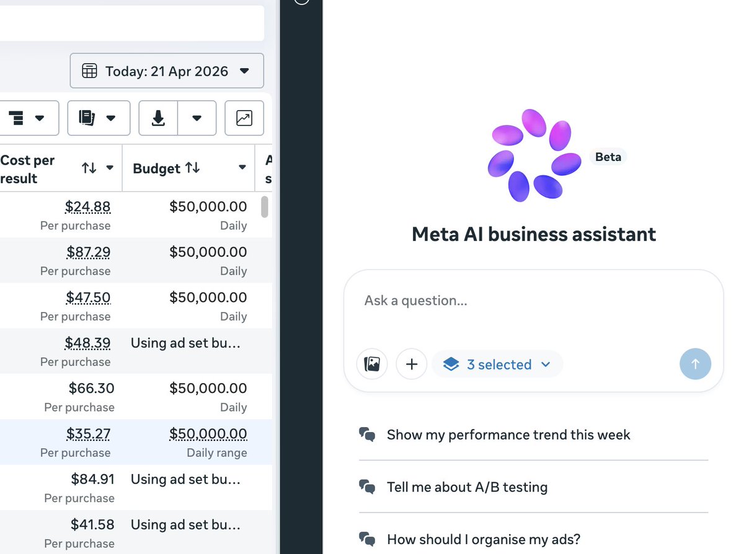Screen dimensions: 744x554
Task: Click the $35.27 cost per result
Action: [88, 433]
